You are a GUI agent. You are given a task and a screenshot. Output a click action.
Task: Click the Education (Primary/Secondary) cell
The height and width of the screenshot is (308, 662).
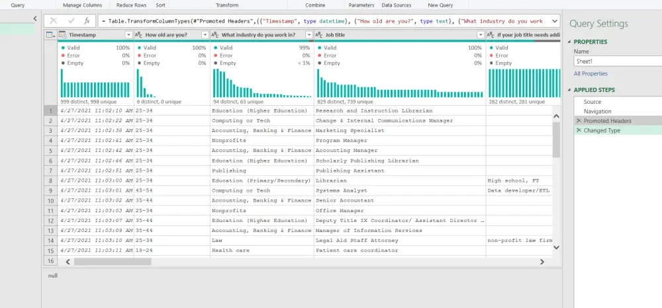(x=262, y=180)
